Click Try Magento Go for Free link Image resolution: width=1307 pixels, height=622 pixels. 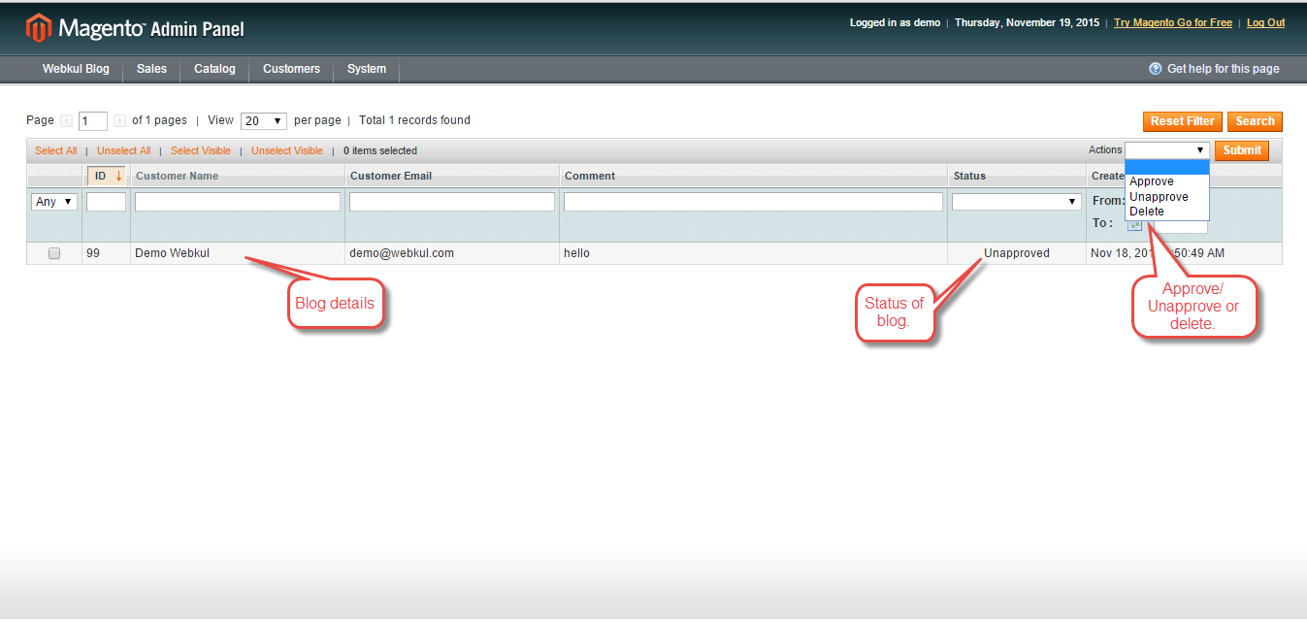pyautogui.click(x=1173, y=22)
